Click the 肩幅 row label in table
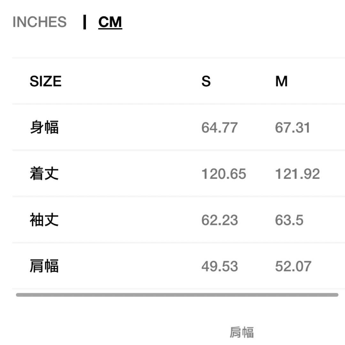This screenshot has height=345, width=345. pyautogui.click(x=44, y=266)
